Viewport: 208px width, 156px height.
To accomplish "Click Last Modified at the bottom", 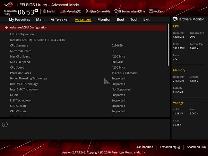I will click(144, 147).
